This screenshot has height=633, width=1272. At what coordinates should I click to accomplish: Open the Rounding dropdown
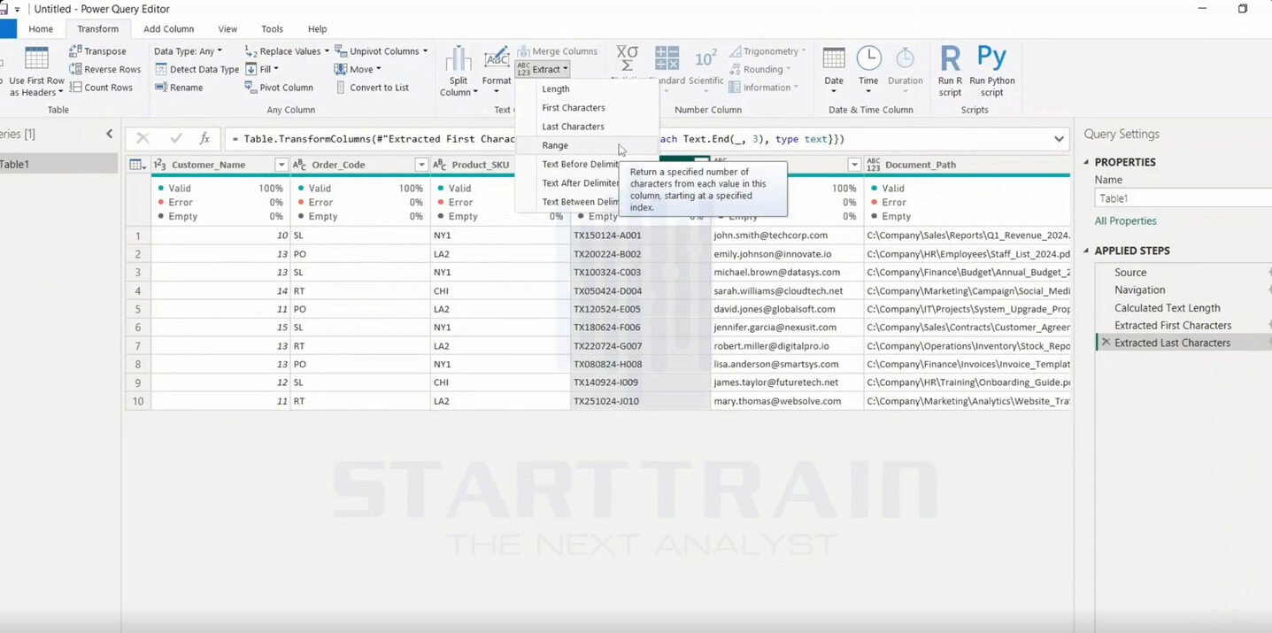(760, 69)
